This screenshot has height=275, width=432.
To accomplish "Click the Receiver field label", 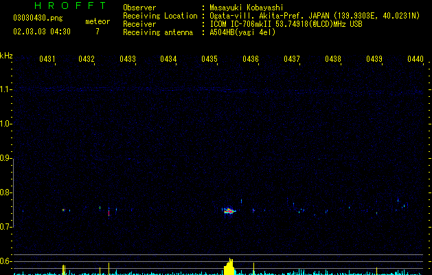I will point(139,24).
